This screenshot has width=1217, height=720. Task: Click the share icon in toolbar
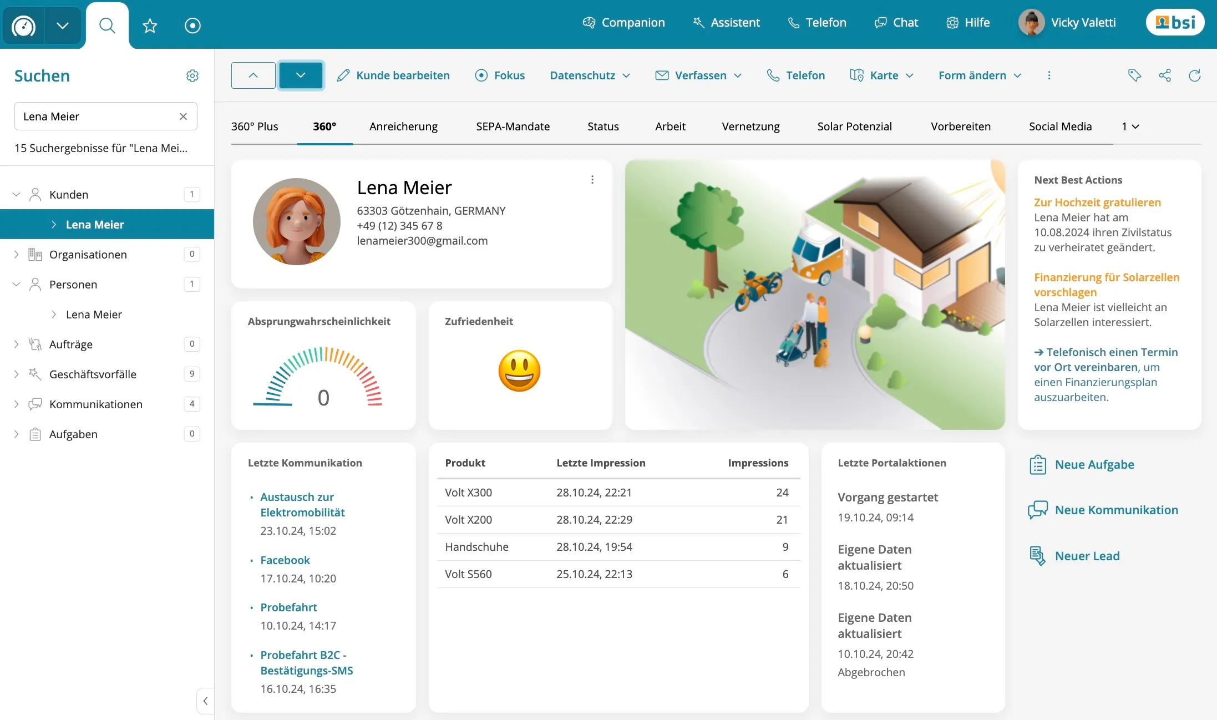[x=1164, y=75]
